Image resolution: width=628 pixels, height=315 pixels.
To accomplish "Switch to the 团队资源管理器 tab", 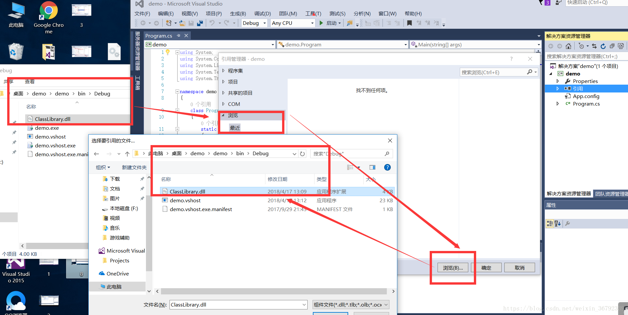I will [x=611, y=194].
